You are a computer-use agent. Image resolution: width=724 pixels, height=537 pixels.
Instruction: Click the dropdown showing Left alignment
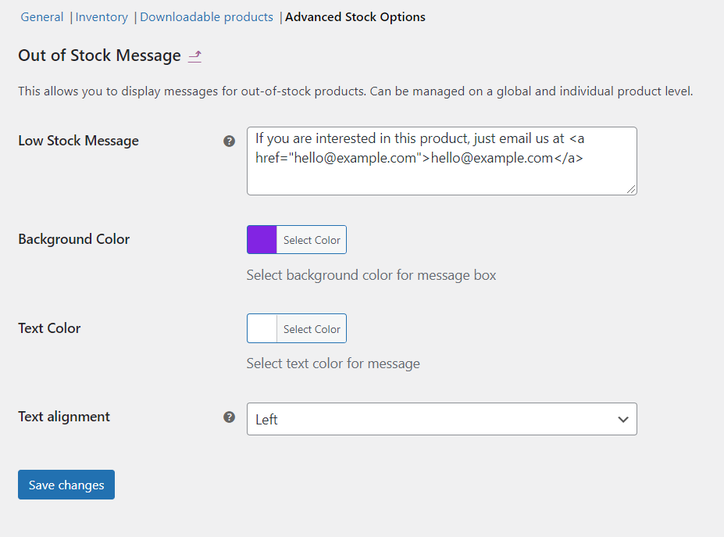click(x=441, y=419)
